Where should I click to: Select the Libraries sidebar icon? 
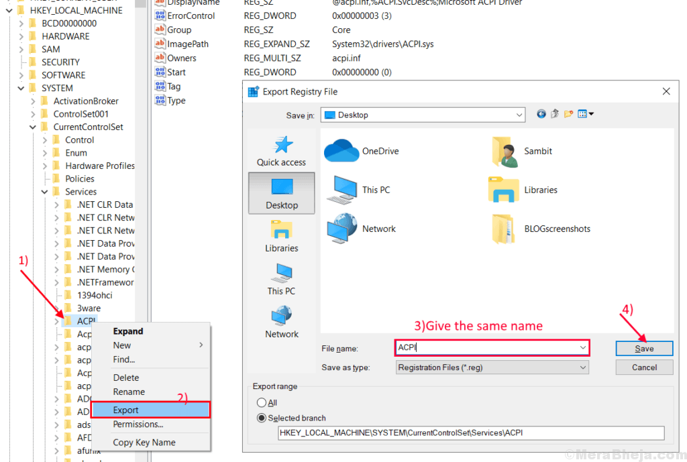click(x=281, y=236)
